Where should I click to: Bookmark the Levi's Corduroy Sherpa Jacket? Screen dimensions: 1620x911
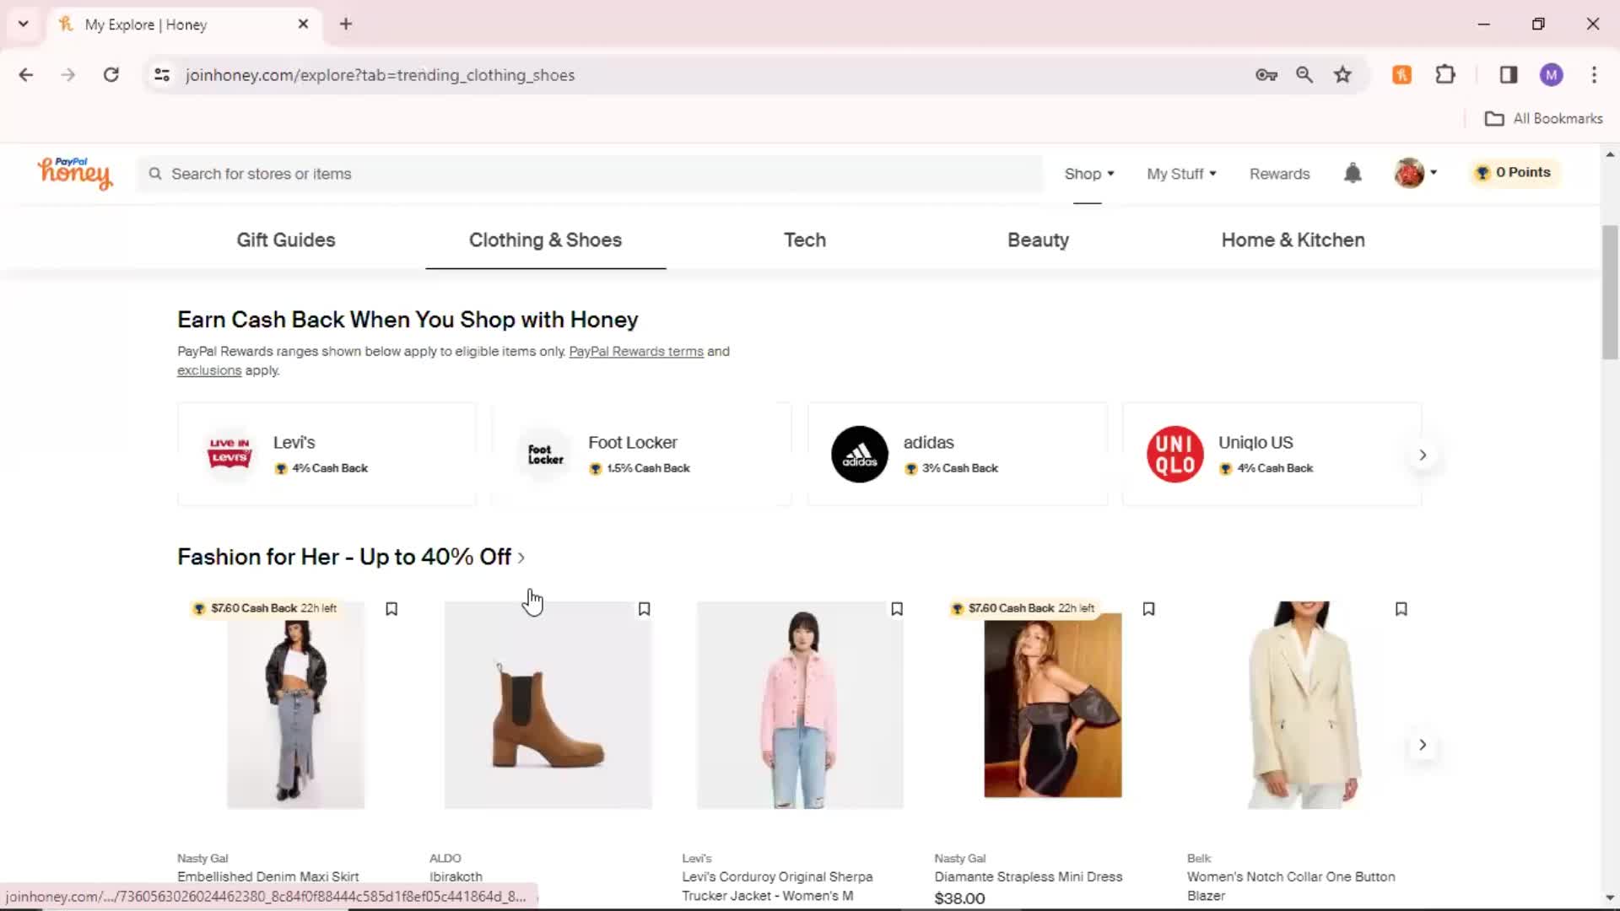click(897, 608)
